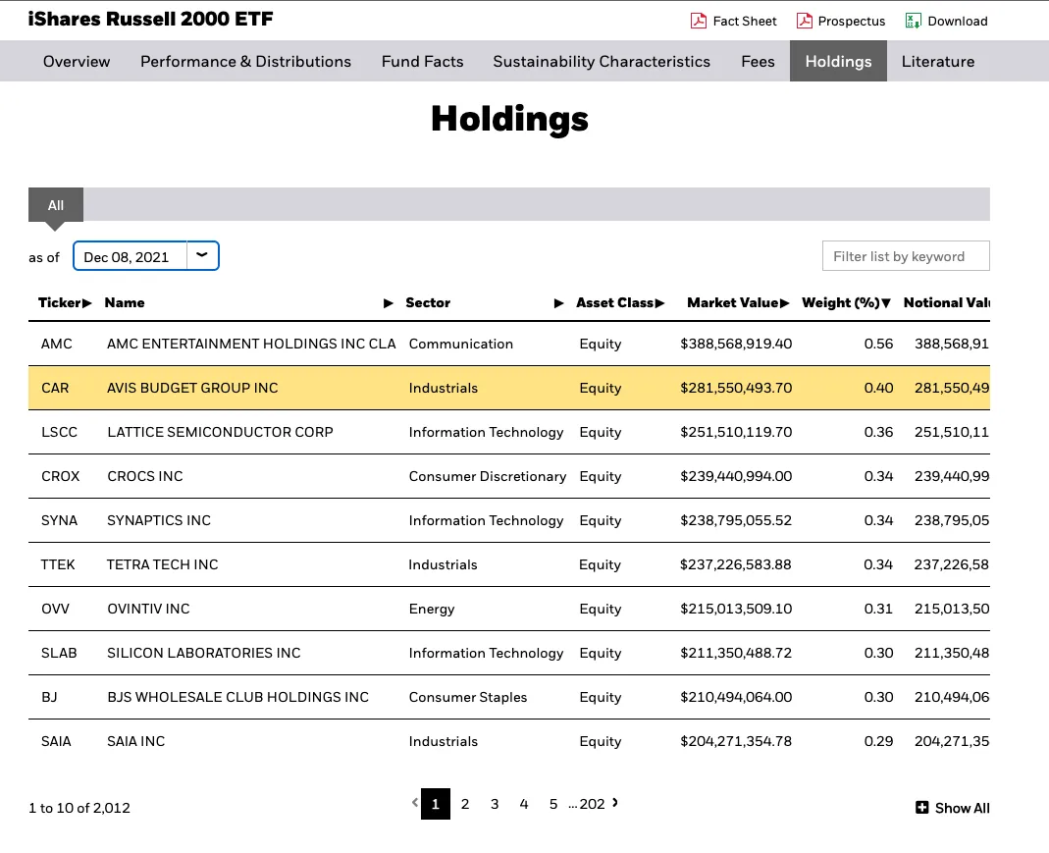
Task: Click the SYNA ticker cell
Action: coord(59,520)
